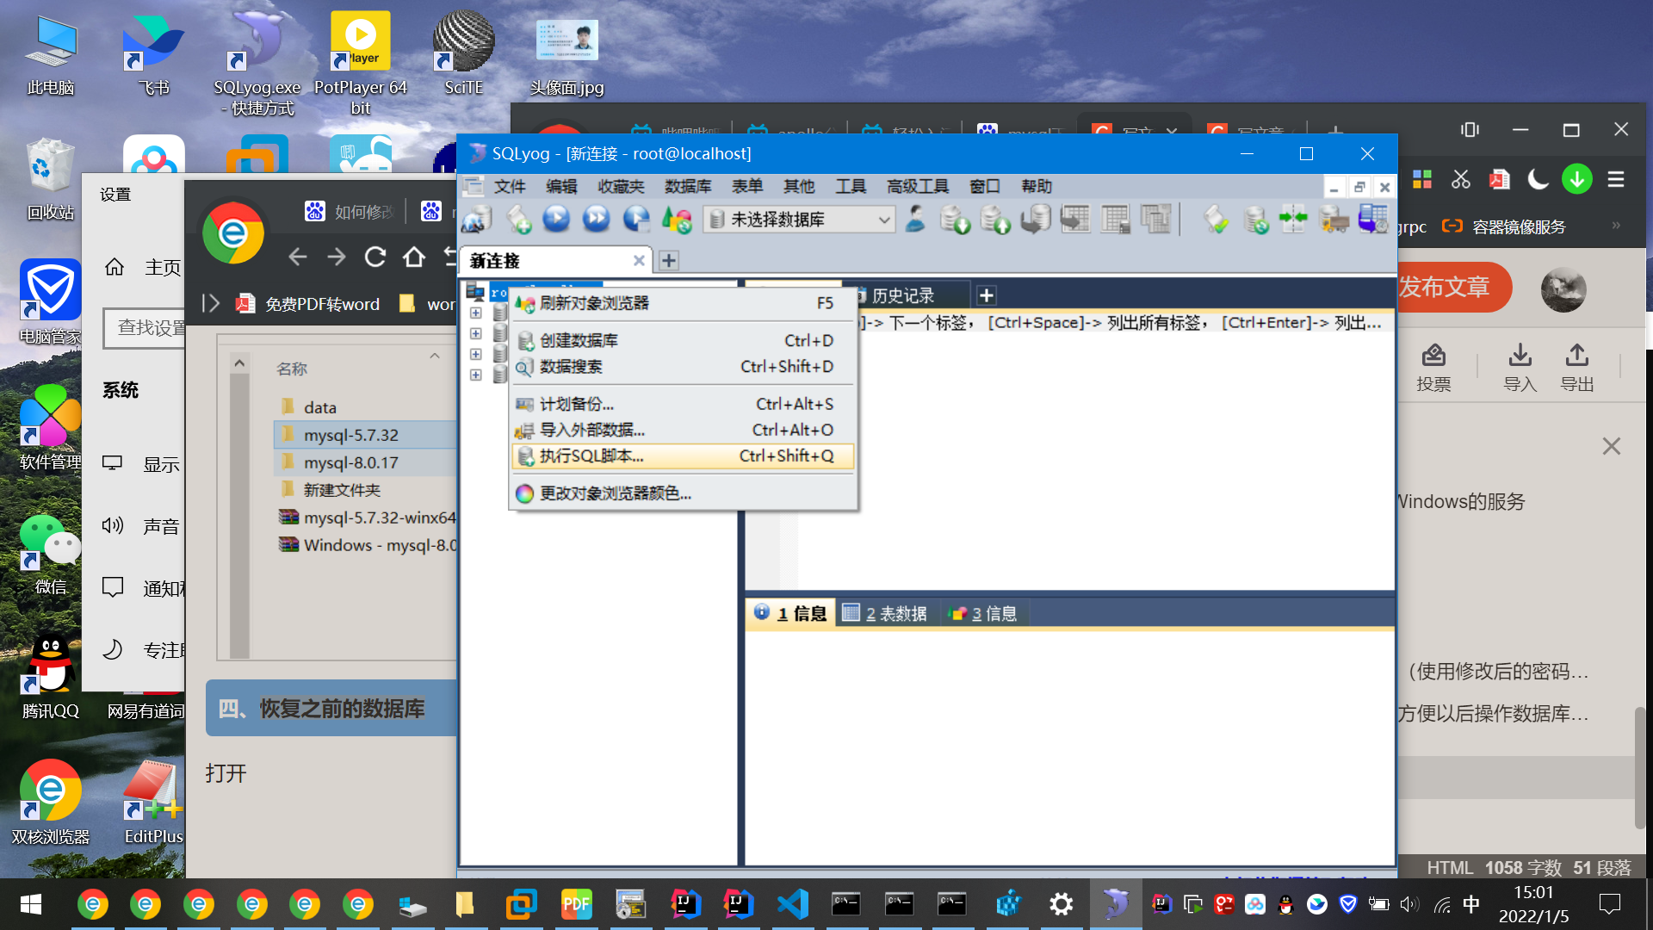This screenshot has width=1653, height=930.
Task: Click the schema synchronization green arrows icon
Action: tap(1293, 220)
